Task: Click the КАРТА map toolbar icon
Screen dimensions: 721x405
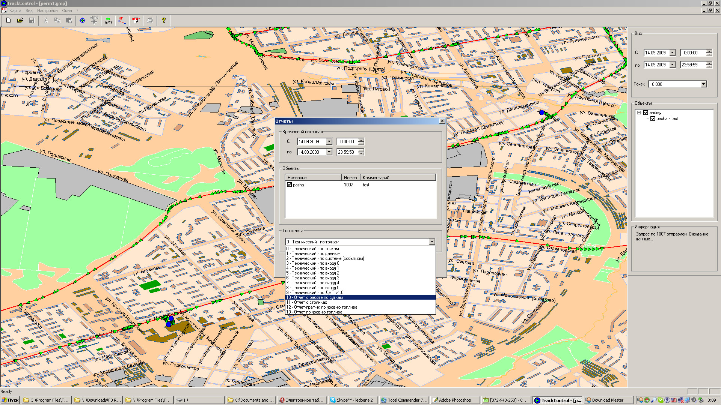Action: pyautogui.click(x=108, y=20)
